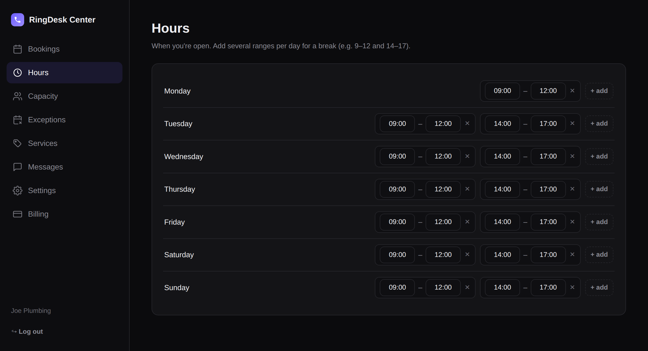Click the Capacity people icon
Viewport: 648px width, 351px height.
point(18,96)
